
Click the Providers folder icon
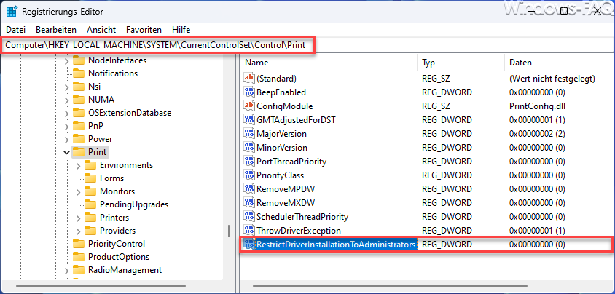[90, 230]
